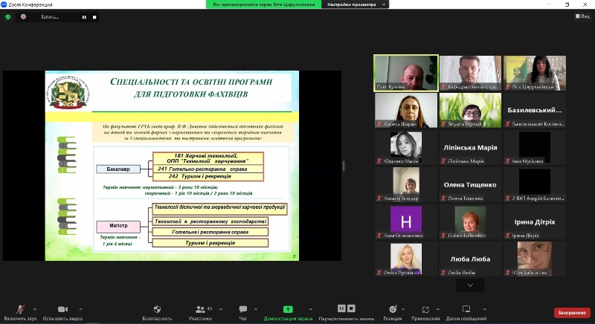Open the Чат chat panel

242,309
